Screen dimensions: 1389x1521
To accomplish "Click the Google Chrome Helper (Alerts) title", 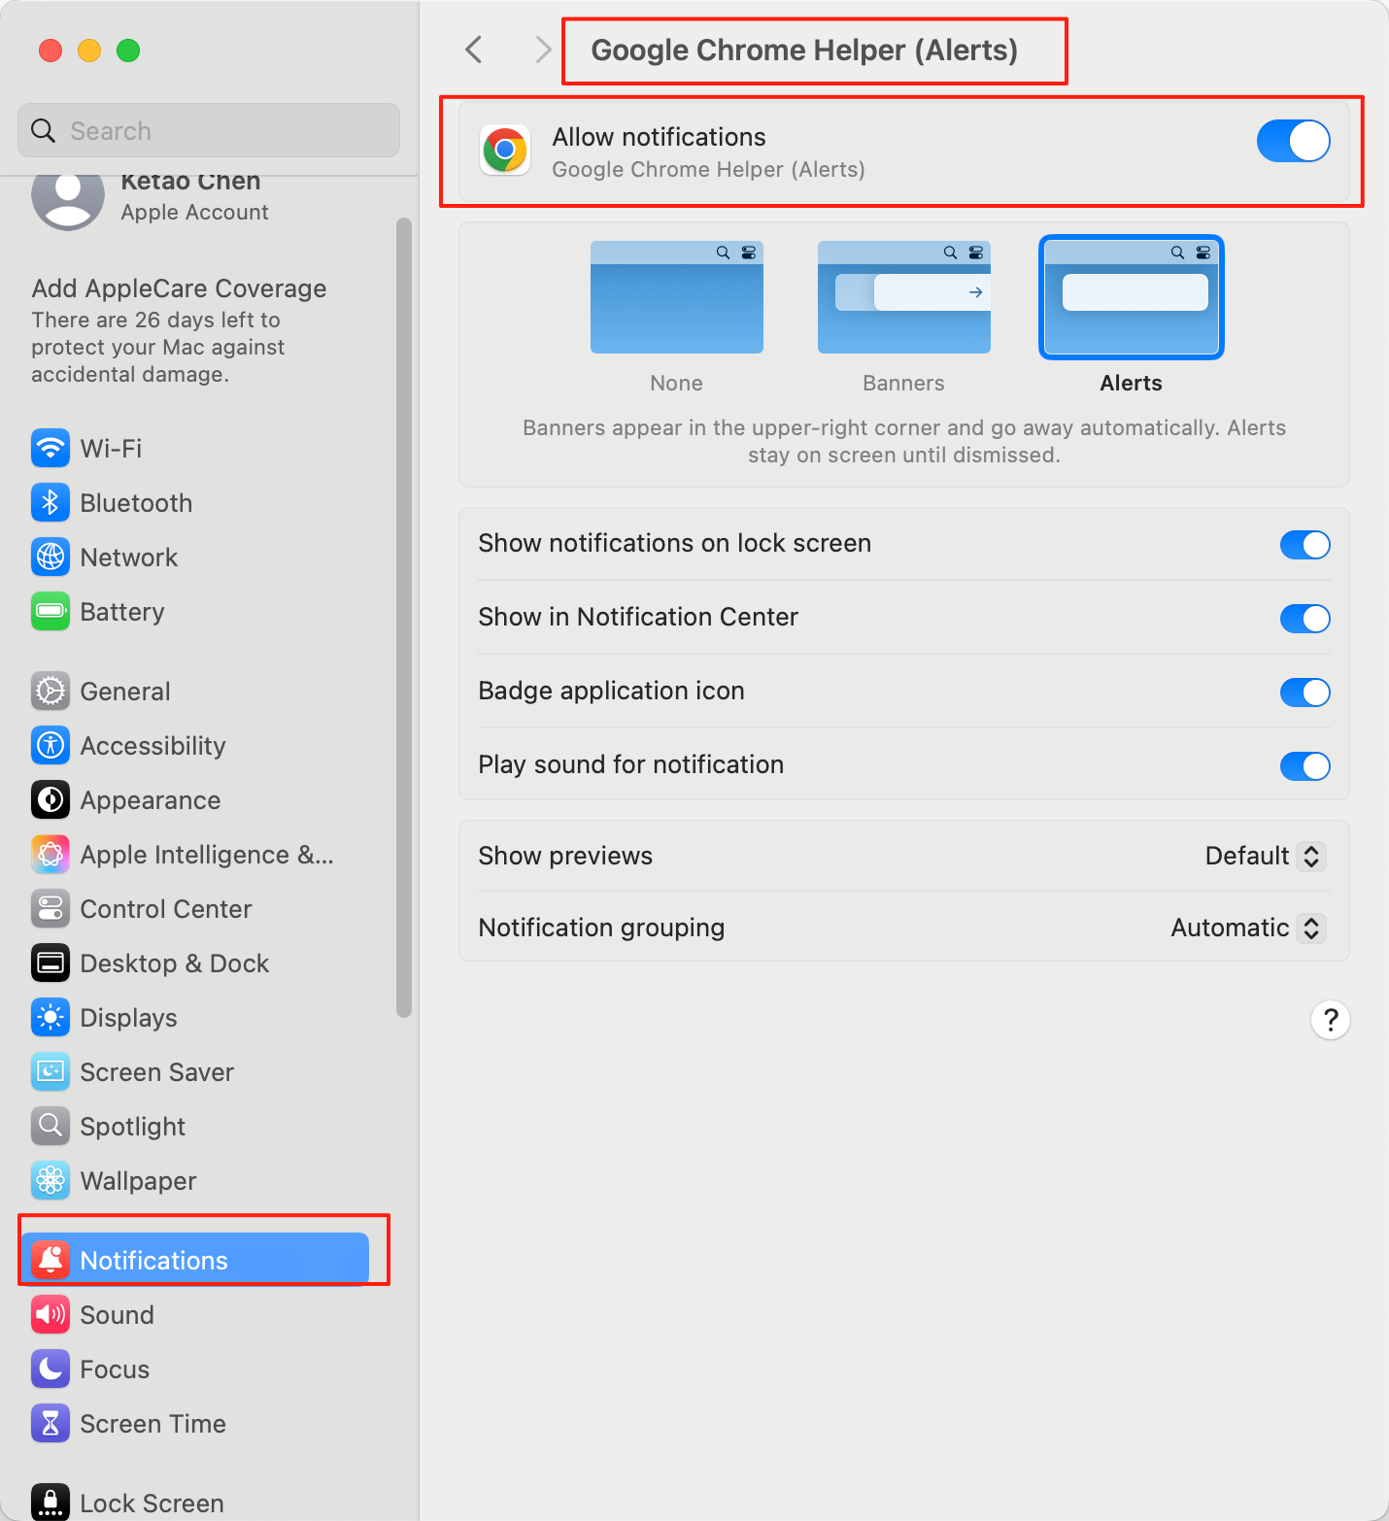I will pyautogui.click(x=804, y=50).
